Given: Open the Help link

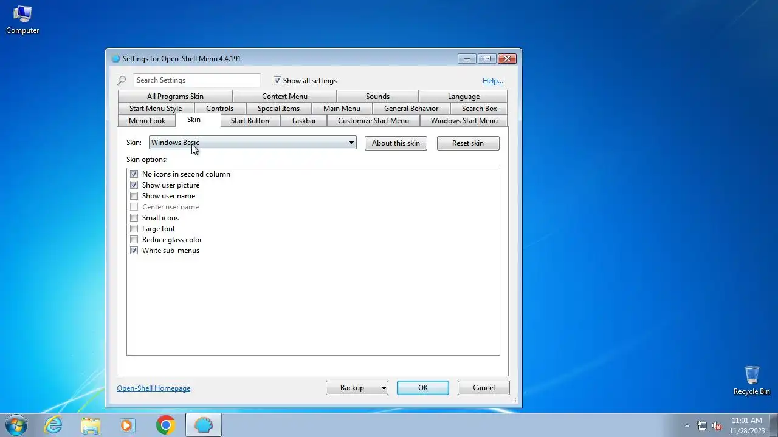Looking at the screenshot, I should [493, 81].
